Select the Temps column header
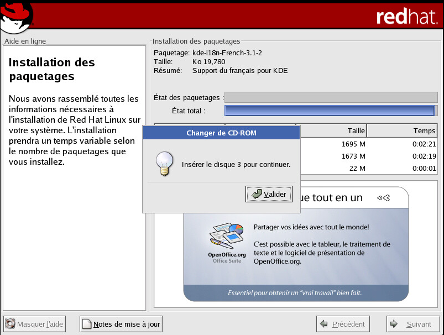This screenshot has height=335, width=444. tap(401, 131)
